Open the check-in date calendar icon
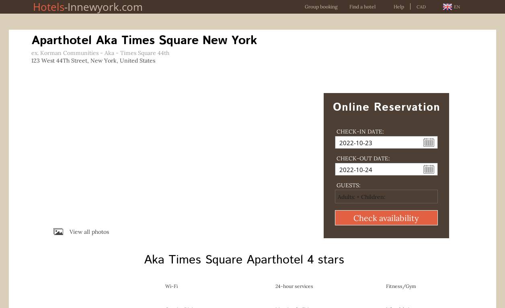Viewport: 505px width, 308px height. [429, 142]
